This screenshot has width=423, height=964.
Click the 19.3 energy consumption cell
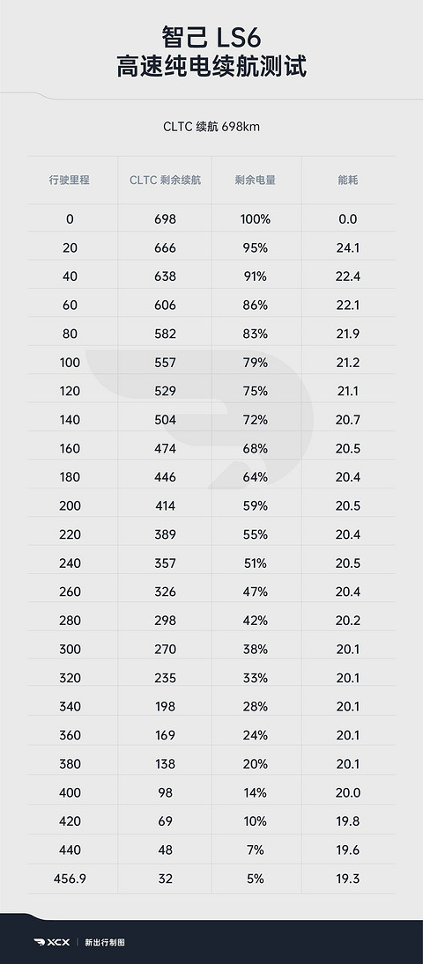(348, 879)
